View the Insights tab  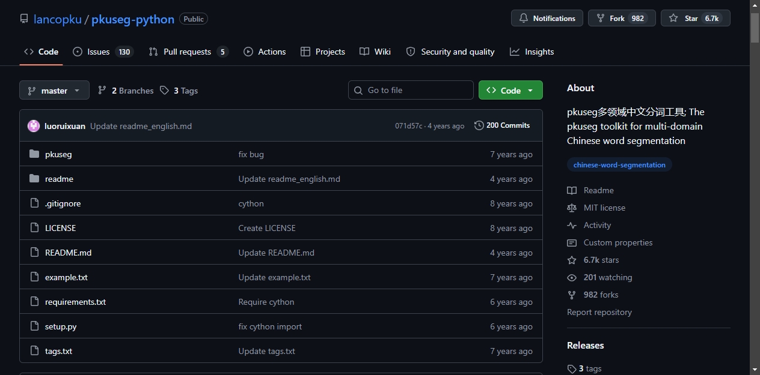(x=532, y=52)
